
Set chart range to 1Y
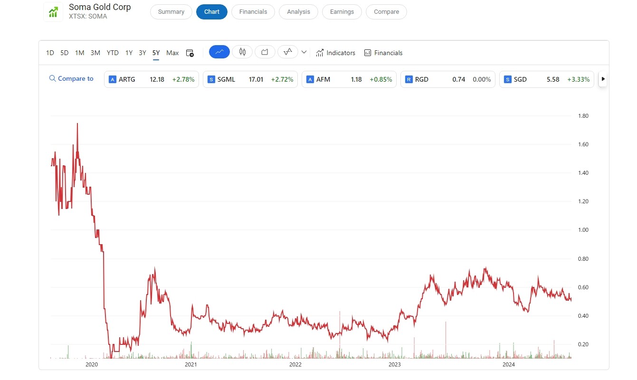click(x=129, y=53)
